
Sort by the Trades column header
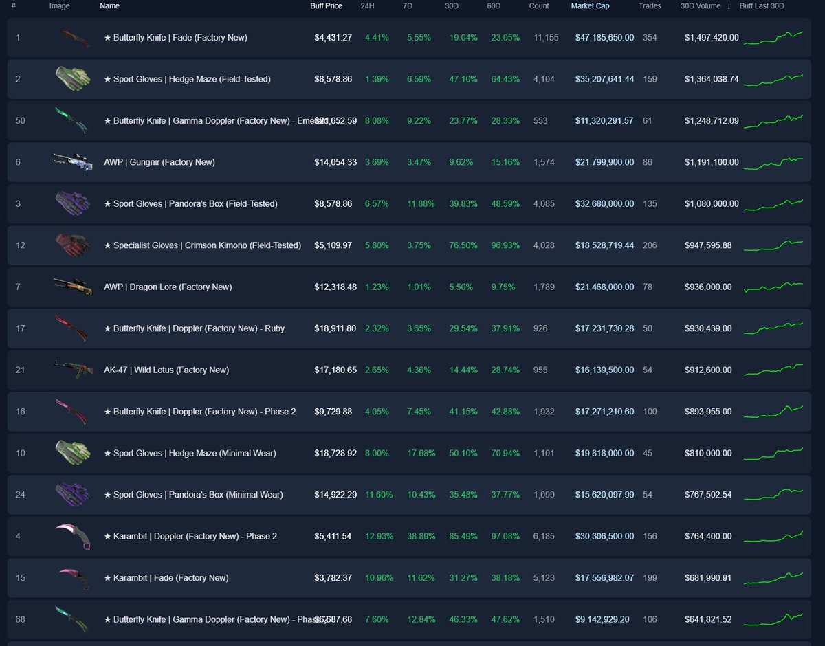(x=650, y=6)
